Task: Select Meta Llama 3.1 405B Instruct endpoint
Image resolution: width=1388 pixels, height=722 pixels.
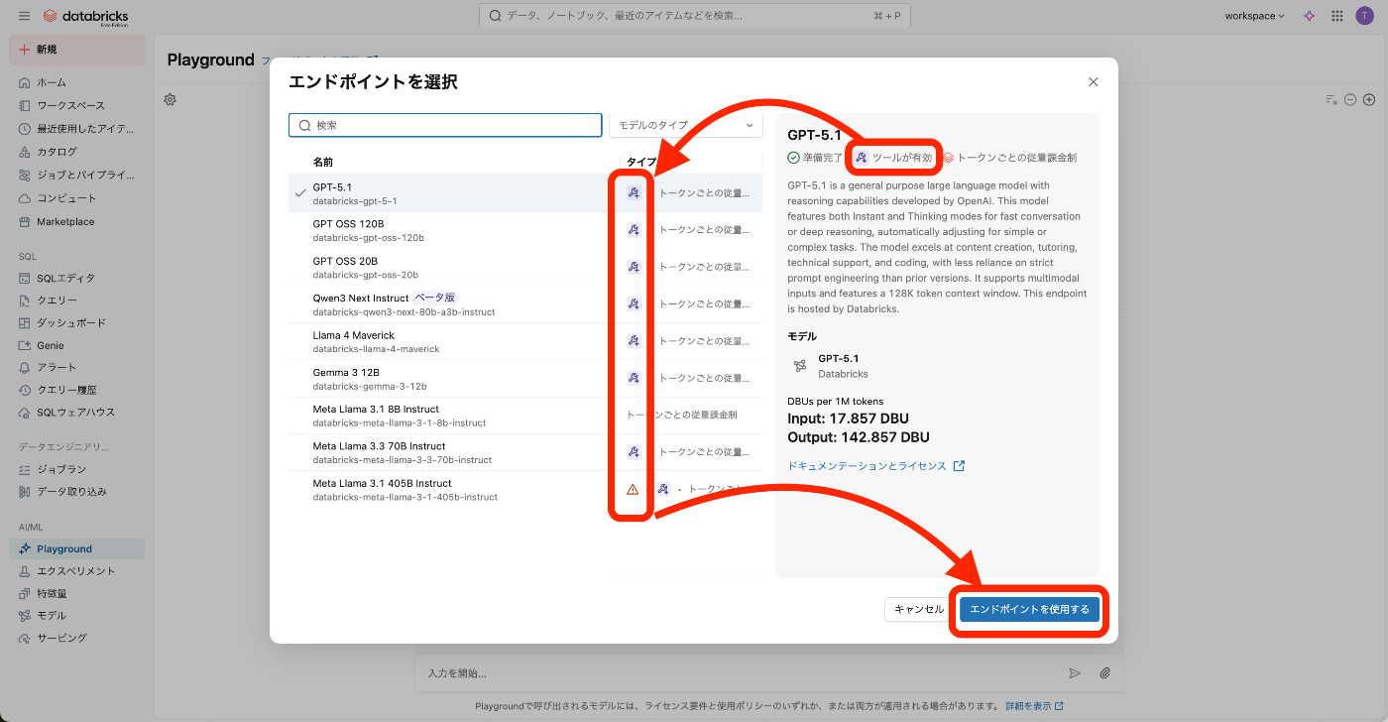Action: pyautogui.click(x=525, y=490)
